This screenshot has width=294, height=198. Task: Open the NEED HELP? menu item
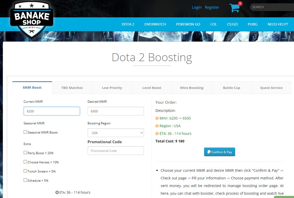tap(278, 24)
